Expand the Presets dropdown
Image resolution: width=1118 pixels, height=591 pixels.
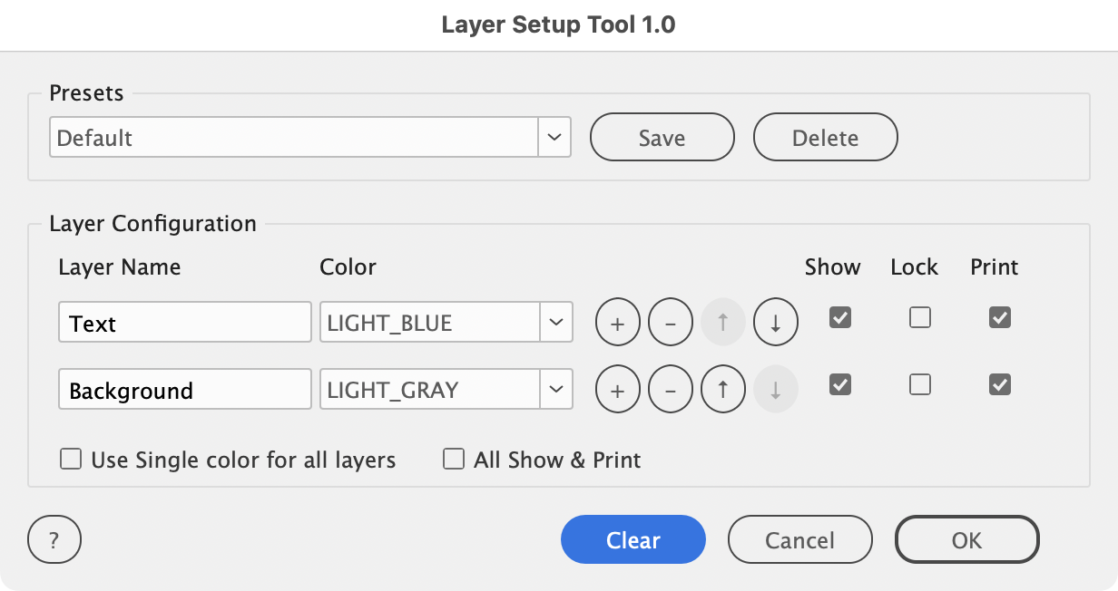(554, 138)
